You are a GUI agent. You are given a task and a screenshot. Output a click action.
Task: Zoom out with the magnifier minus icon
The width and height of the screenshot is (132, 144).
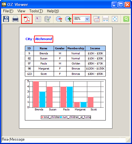pyautogui.click(x=59, y=19)
